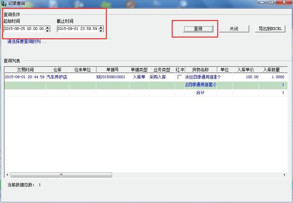Click the green subtotal row goods name

(201, 85)
